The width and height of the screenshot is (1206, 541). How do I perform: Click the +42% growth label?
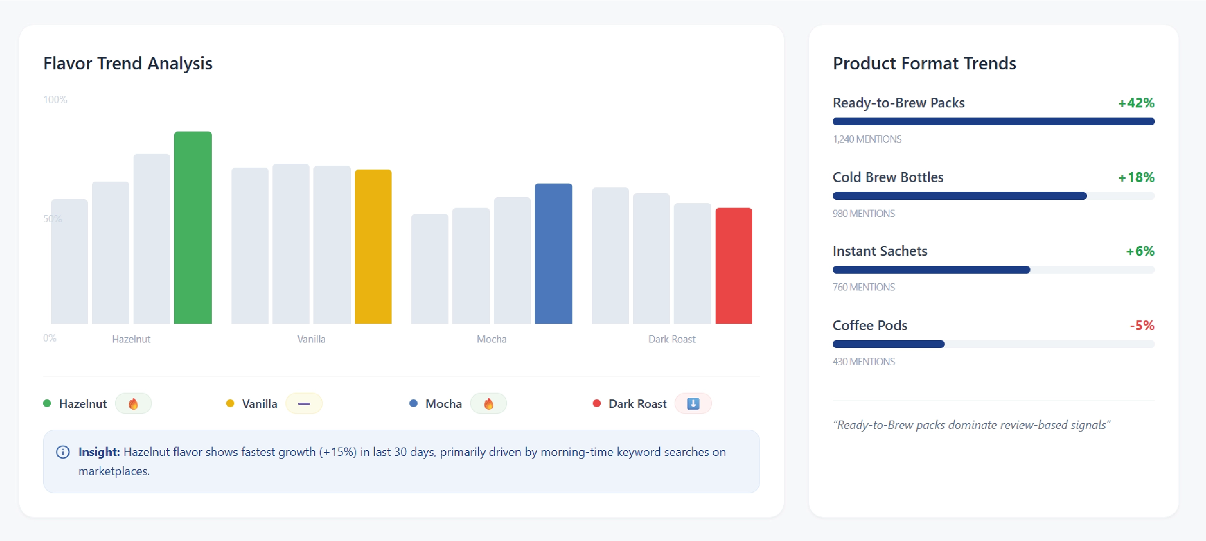pyautogui.click(x=1136, y=103)
